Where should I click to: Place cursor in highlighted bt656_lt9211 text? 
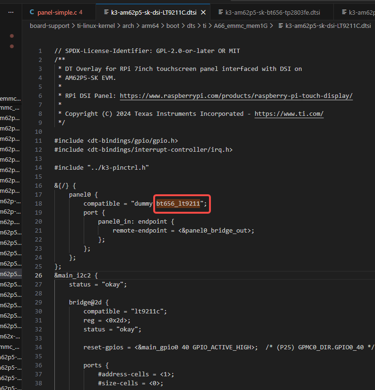[178, 203]
